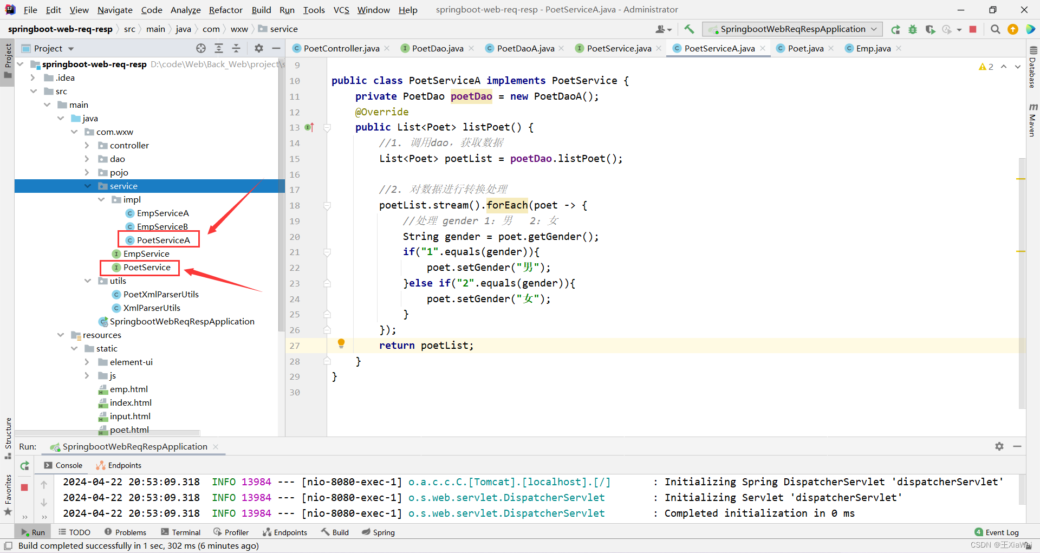Expand the .idea folder
This screenshot has height=553, width=1040.
point(33,77)
